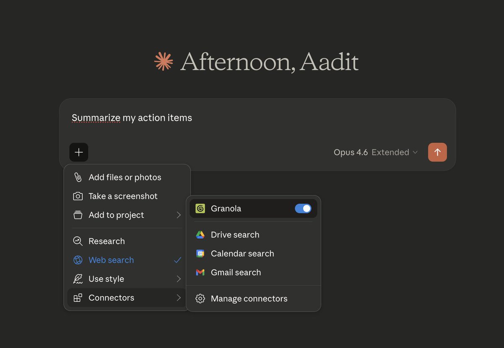Click the Gmail logo icon
504x348 pixels.
pyautogui.click(x=200, y=272)
